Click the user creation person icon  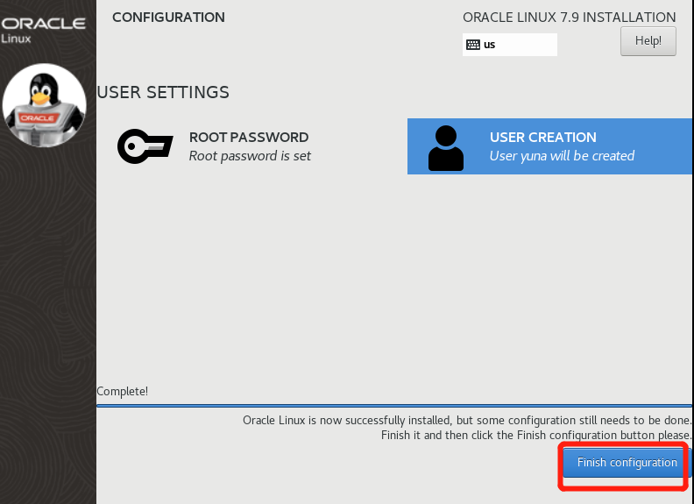446,148
